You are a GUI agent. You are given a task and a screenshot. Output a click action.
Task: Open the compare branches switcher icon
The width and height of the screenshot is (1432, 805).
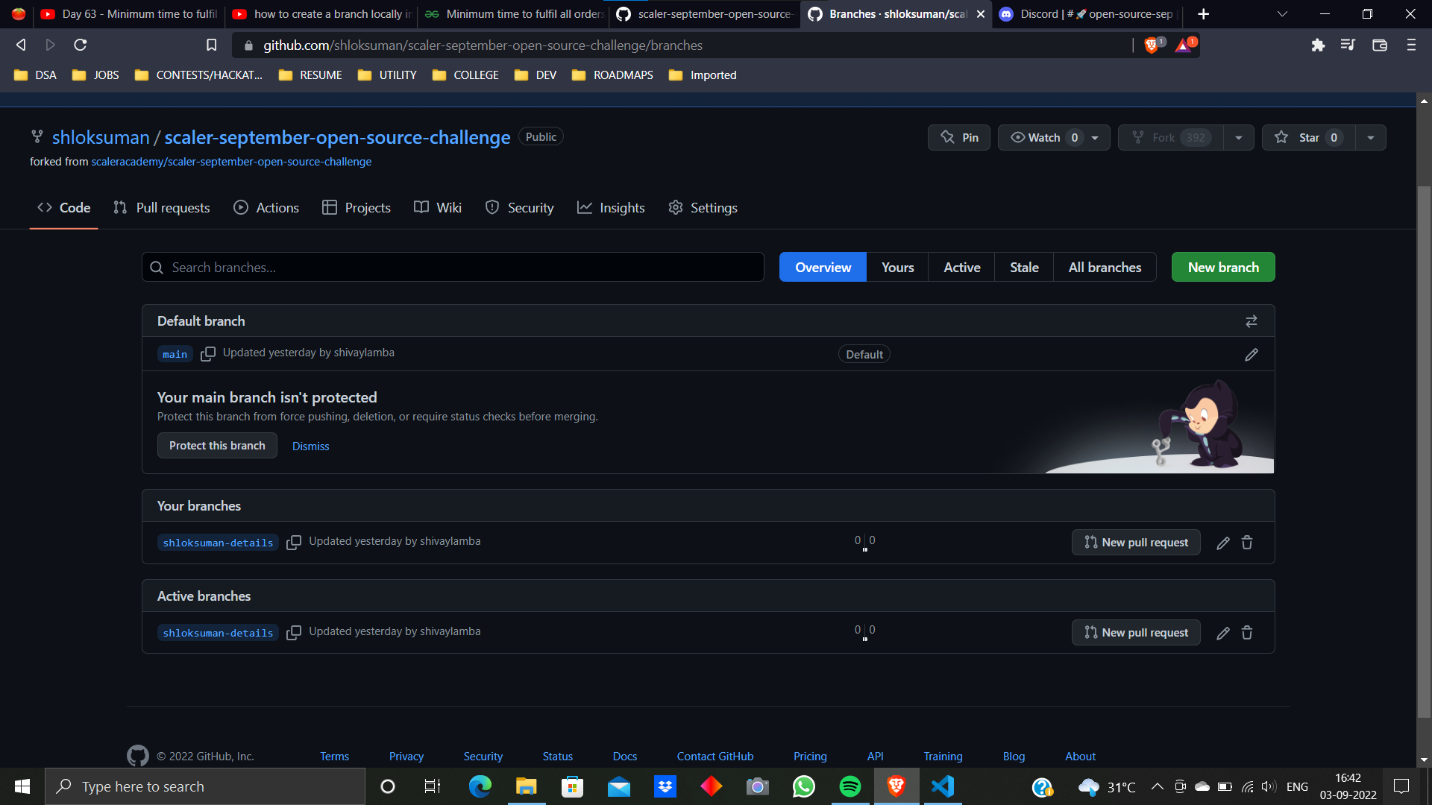coord(1252,321)
